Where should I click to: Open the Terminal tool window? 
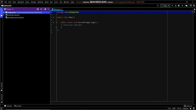(8, 106)
